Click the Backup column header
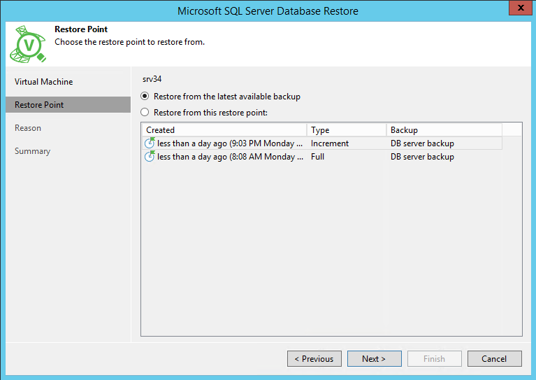Image resolution: width=536 pixels, height=380 pixels. [444, 130]
